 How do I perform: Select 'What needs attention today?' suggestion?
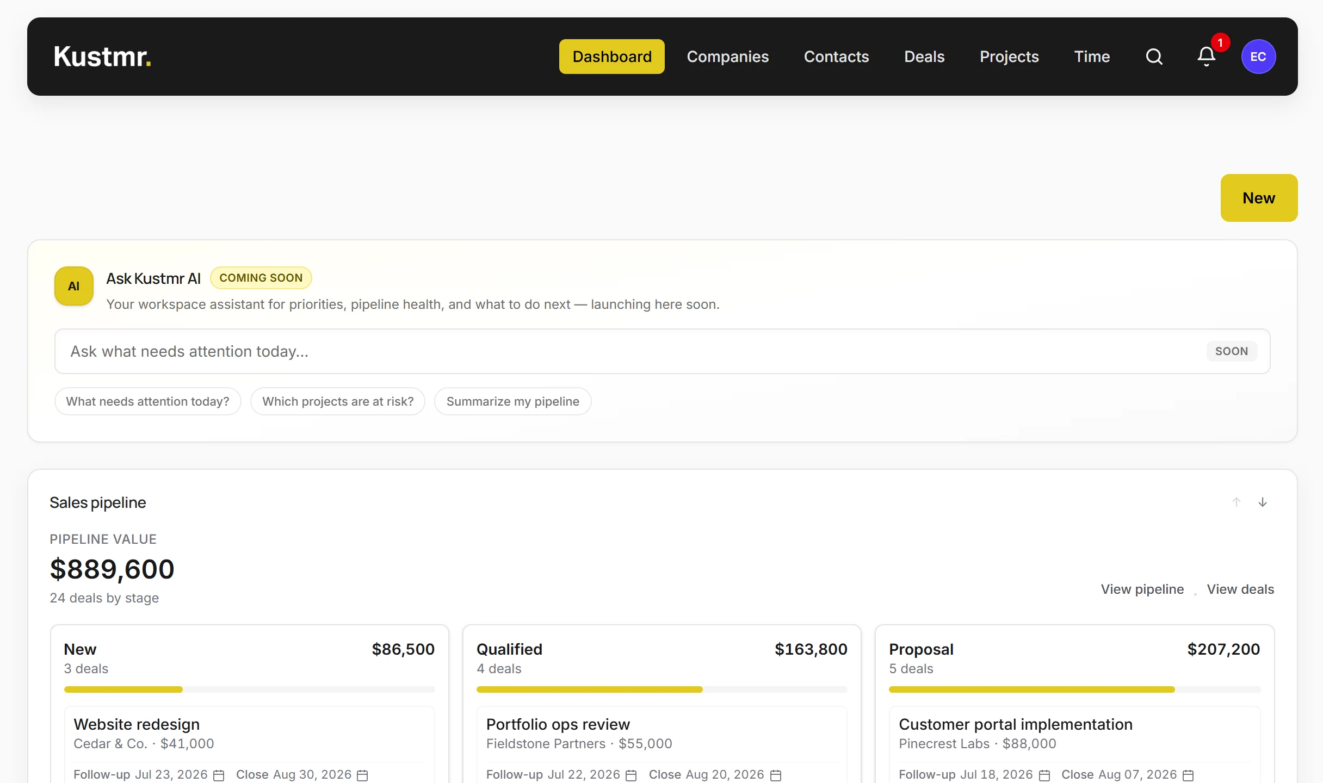[x=147, y=401]
